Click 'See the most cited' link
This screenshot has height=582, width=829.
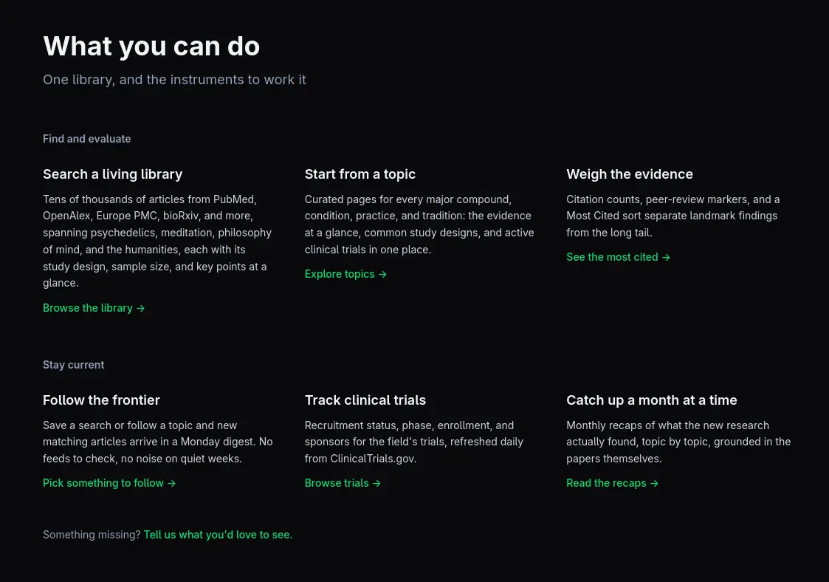click(x=618, y=257)
